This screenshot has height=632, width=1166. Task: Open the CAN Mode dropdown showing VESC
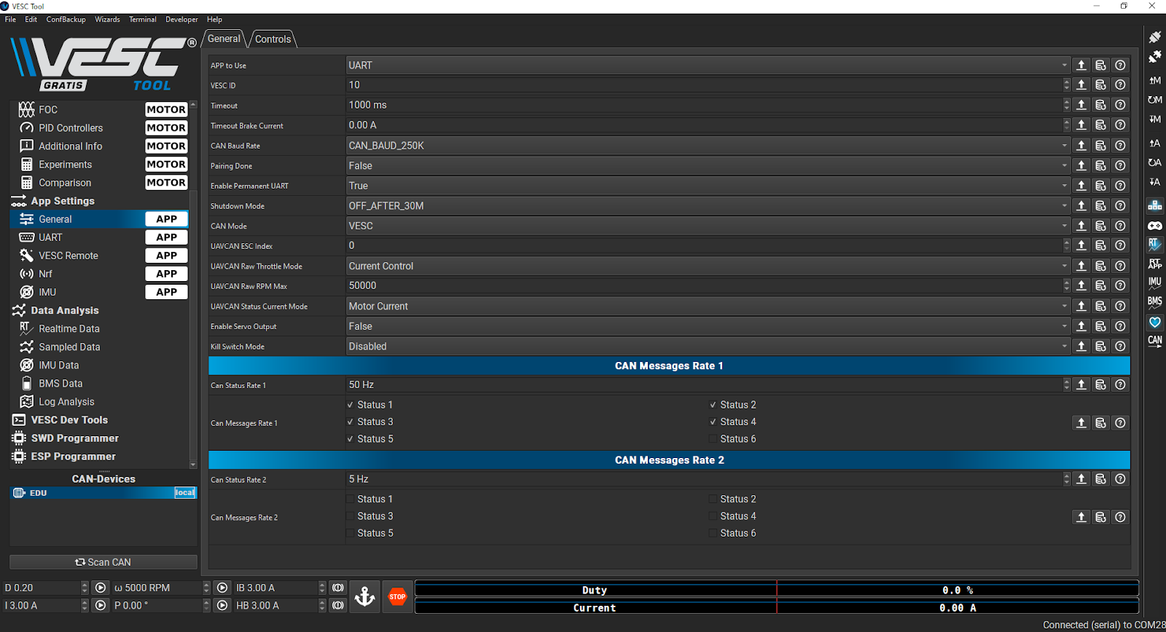click(708, 226)
